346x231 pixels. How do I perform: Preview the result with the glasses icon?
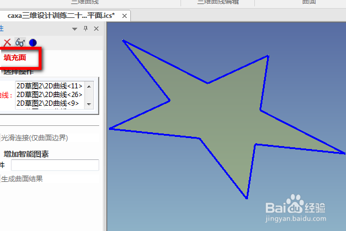coord(20,42)
